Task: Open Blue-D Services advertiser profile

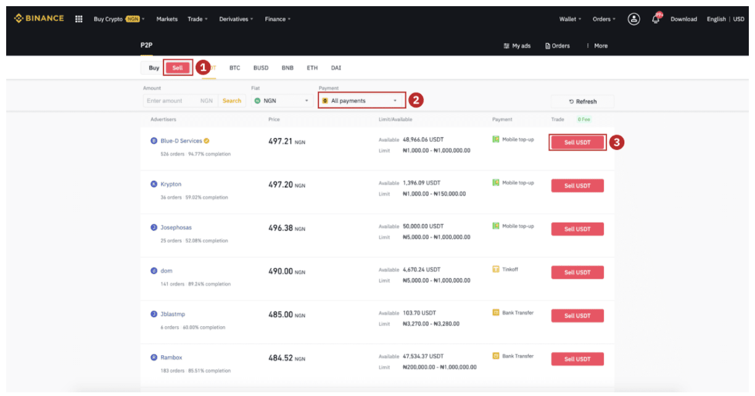Action: click(181, 141)
